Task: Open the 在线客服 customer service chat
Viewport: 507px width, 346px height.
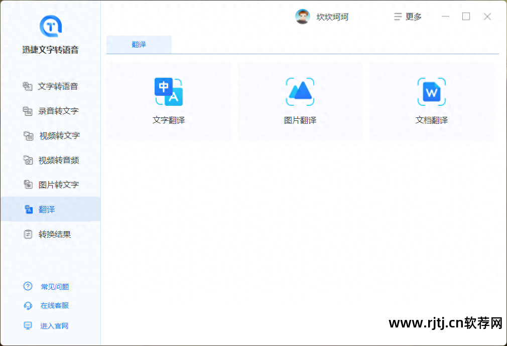Action: click(x=55, y=305)
